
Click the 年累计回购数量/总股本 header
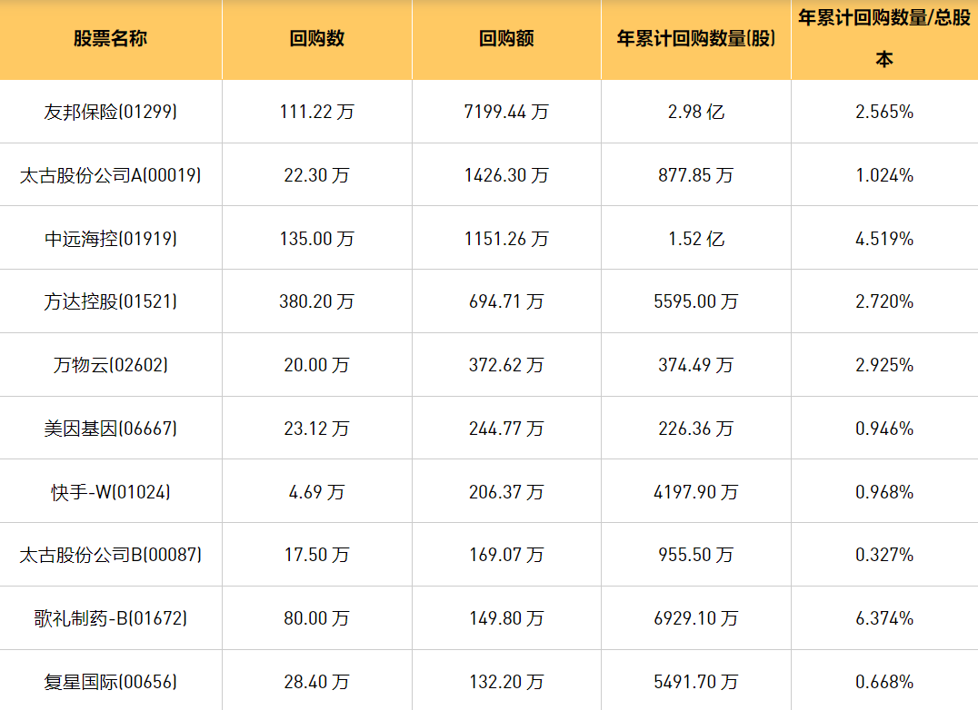(883, 39)
